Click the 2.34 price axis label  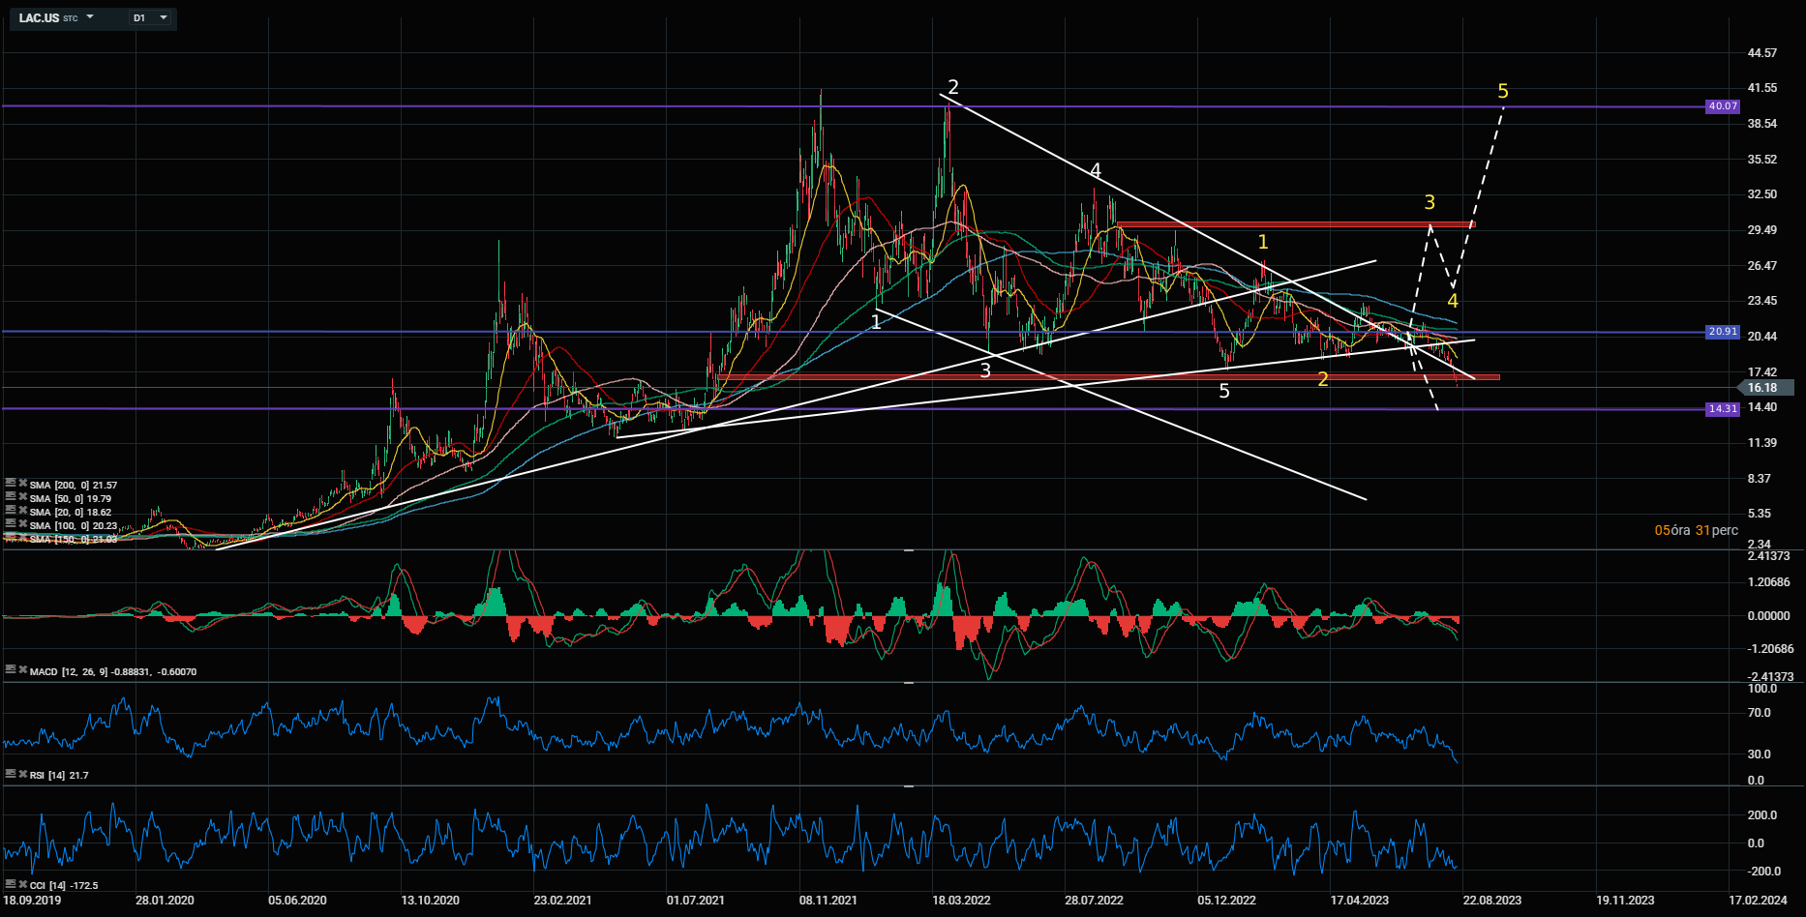(1760, 545)
